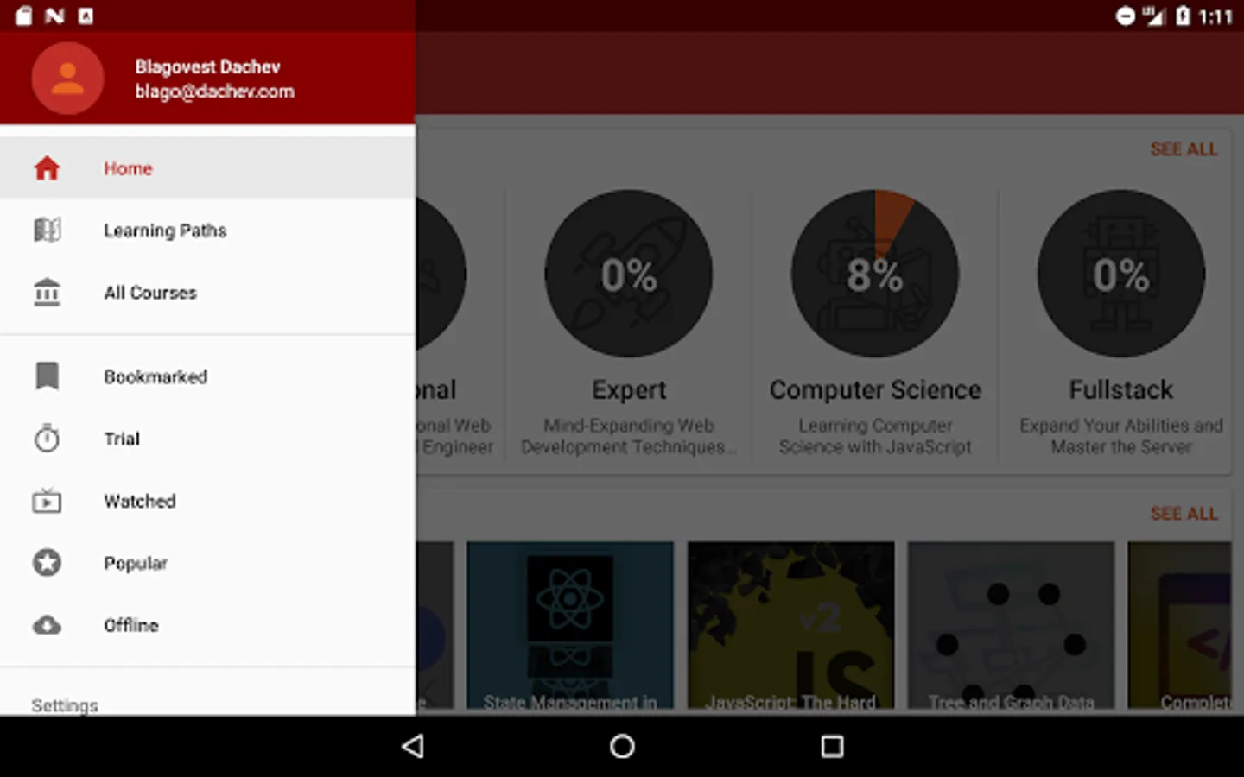Open the Watched menu entry

[x=207, y=501]
